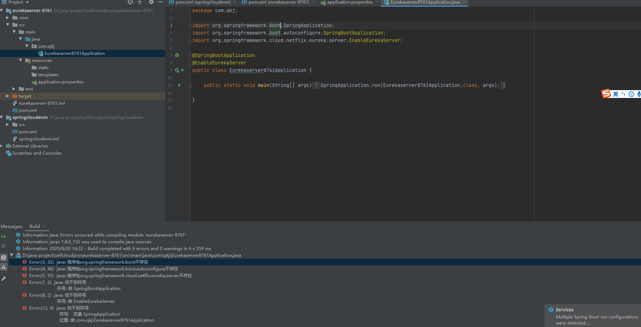The height and width of the screenshot is (327, 641).
Task: Select Eurekaserver8761Application in project tree
Action: 74,53
